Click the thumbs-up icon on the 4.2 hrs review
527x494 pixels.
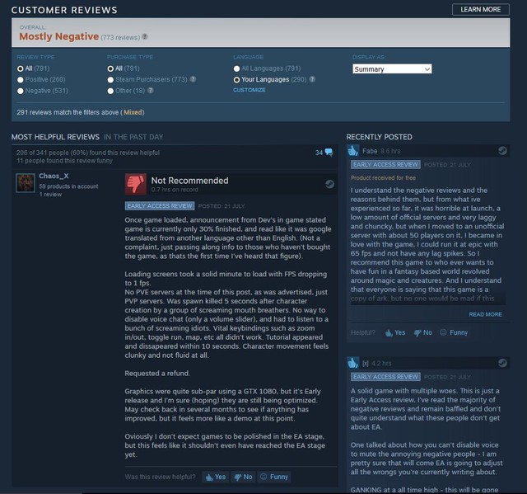pos(353,363)
